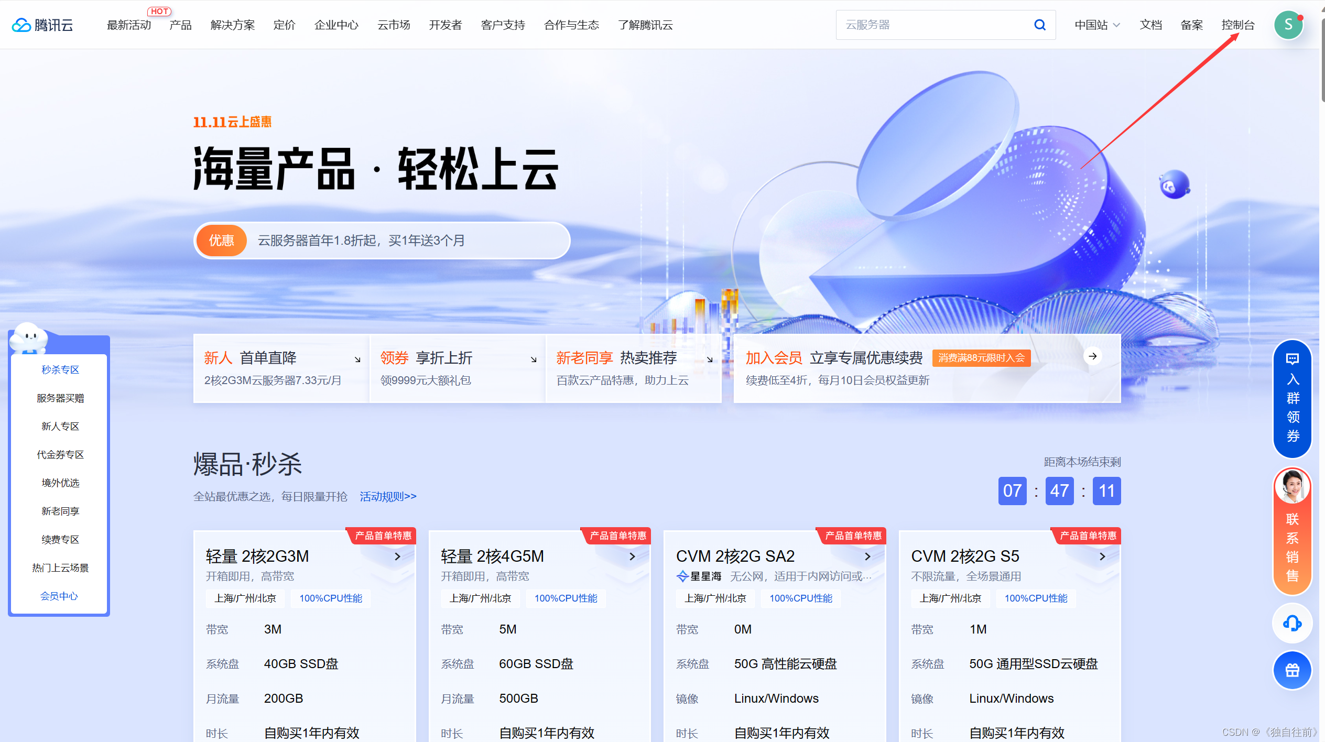Open the 活动规则>> link
The image size is (1325, 742).
388,496
